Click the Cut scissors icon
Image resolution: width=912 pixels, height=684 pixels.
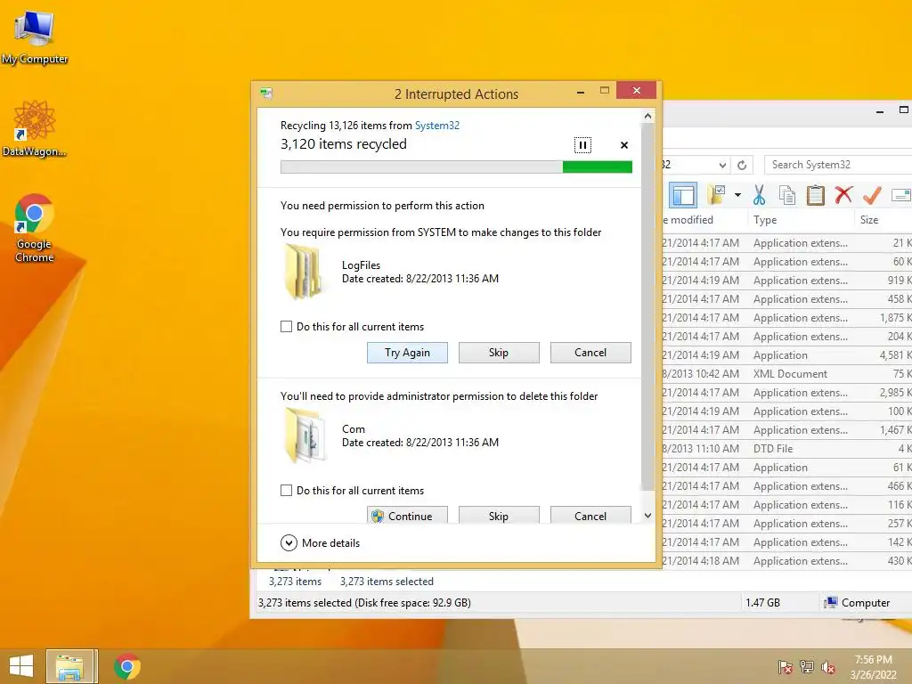[759, 195]
